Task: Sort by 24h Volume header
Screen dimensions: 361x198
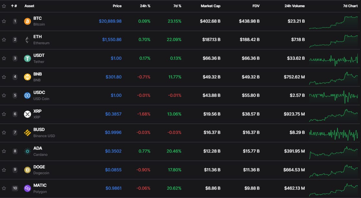Action: click(294, 6)
